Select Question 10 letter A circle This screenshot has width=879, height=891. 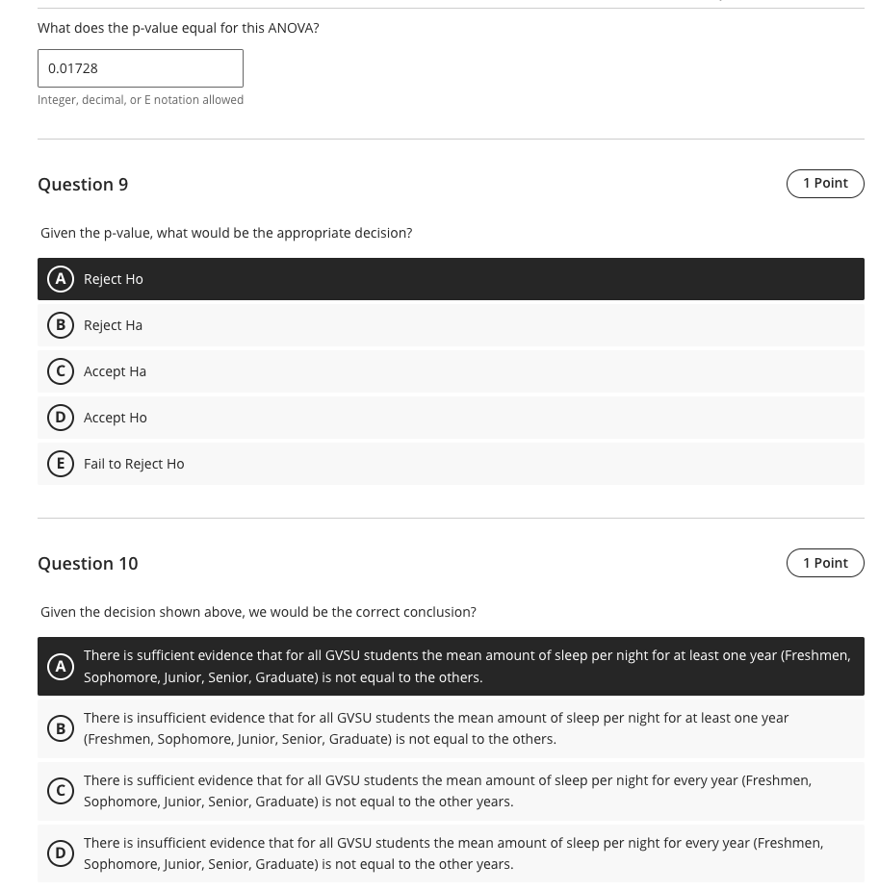61,666
